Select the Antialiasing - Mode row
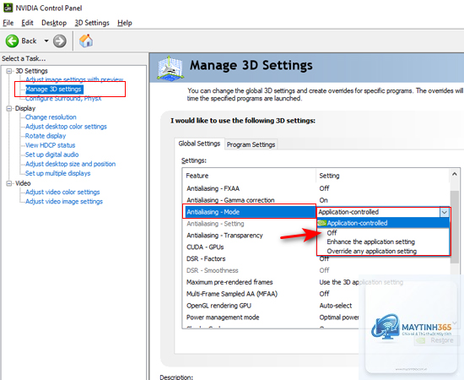 (x=251, y=212)
